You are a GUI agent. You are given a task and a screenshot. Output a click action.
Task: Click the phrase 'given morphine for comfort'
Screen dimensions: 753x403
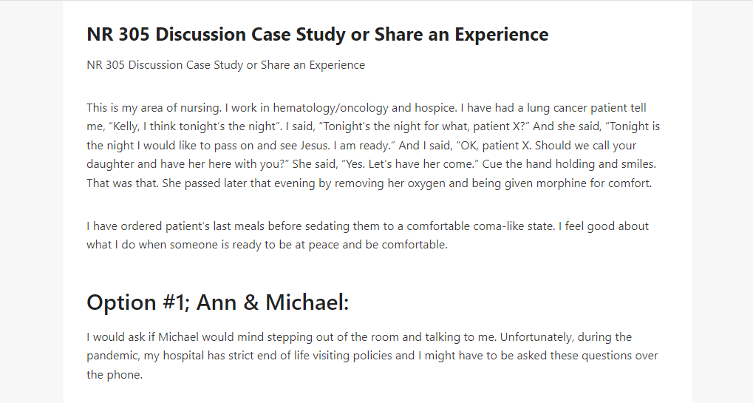tap(578, 183)
